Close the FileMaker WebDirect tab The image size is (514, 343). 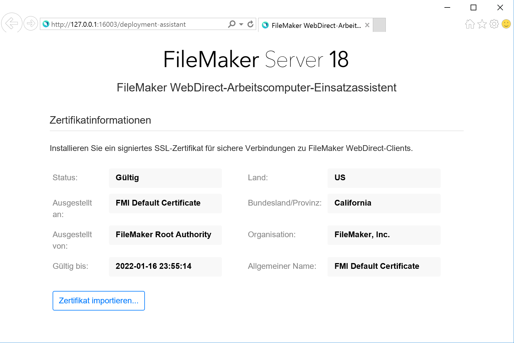pyautogui.click(x=367, y=25)
